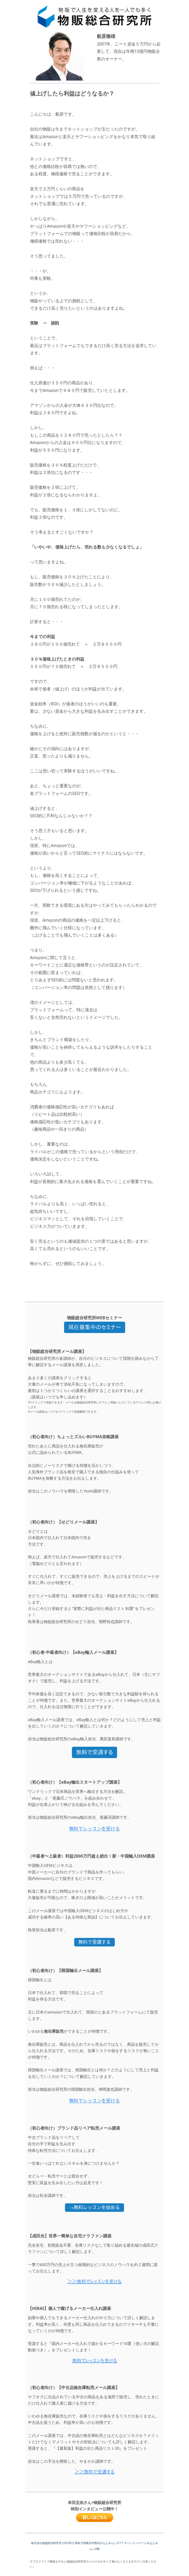
Task: Click the blue 無料で受講する eBay course button
Action: 94,1751
